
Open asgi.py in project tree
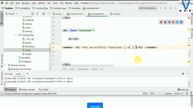27,43
